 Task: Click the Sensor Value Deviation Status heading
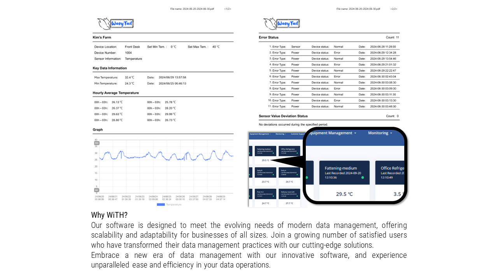coord(283,116)
